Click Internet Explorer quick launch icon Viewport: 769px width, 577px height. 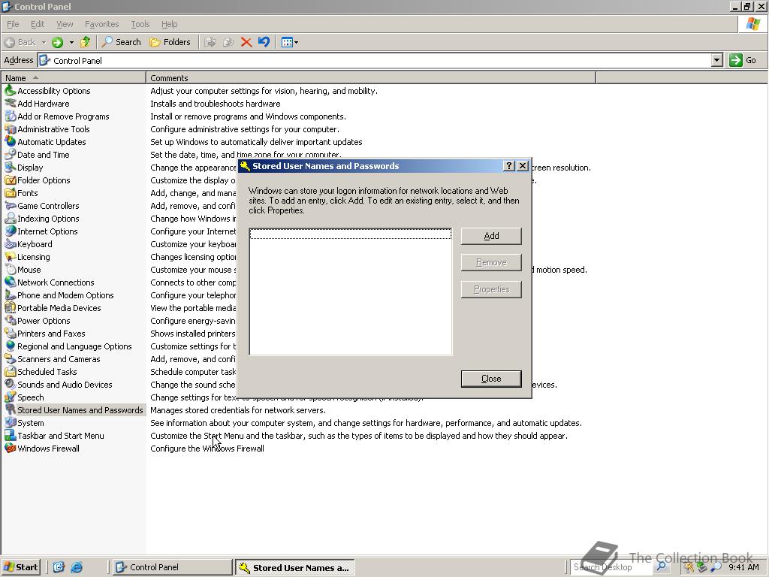point(77,567)
